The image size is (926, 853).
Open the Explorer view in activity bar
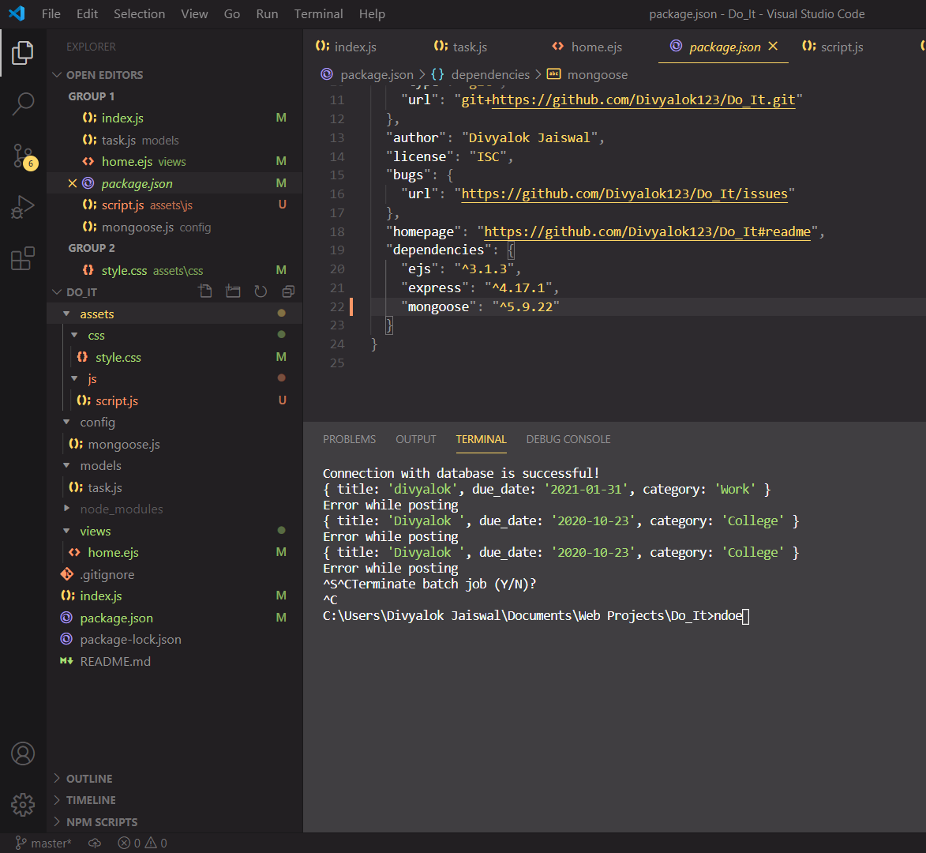(x=22, y=53)
